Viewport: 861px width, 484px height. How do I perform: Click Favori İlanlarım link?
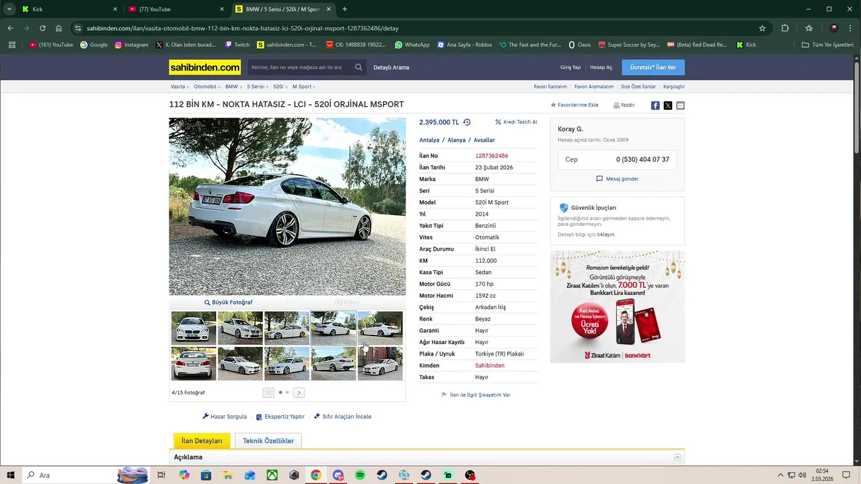coord(550,87)
